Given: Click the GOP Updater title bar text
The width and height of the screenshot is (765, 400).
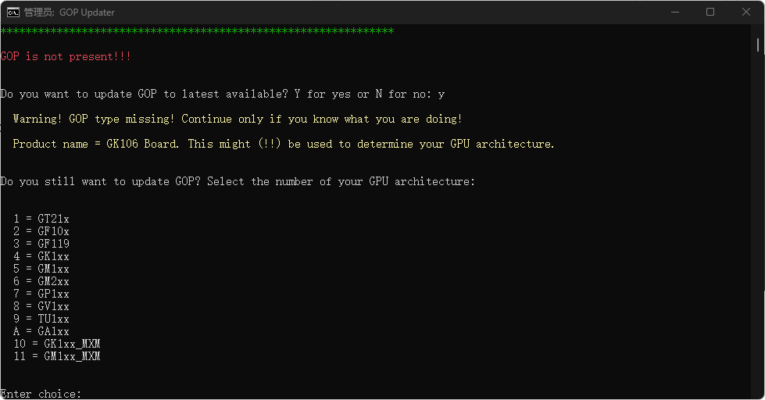Looking at the screenshot, I should point(70,12).
